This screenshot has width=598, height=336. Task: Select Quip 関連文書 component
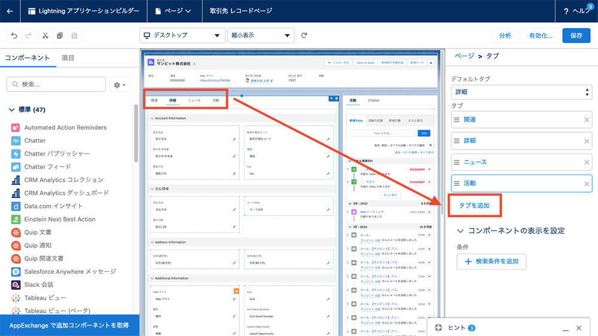pyautogui.click(x=44, y=259)
